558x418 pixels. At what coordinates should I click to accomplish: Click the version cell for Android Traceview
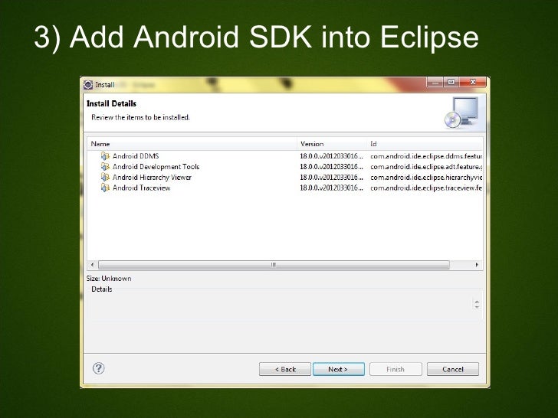coord(331,188)
